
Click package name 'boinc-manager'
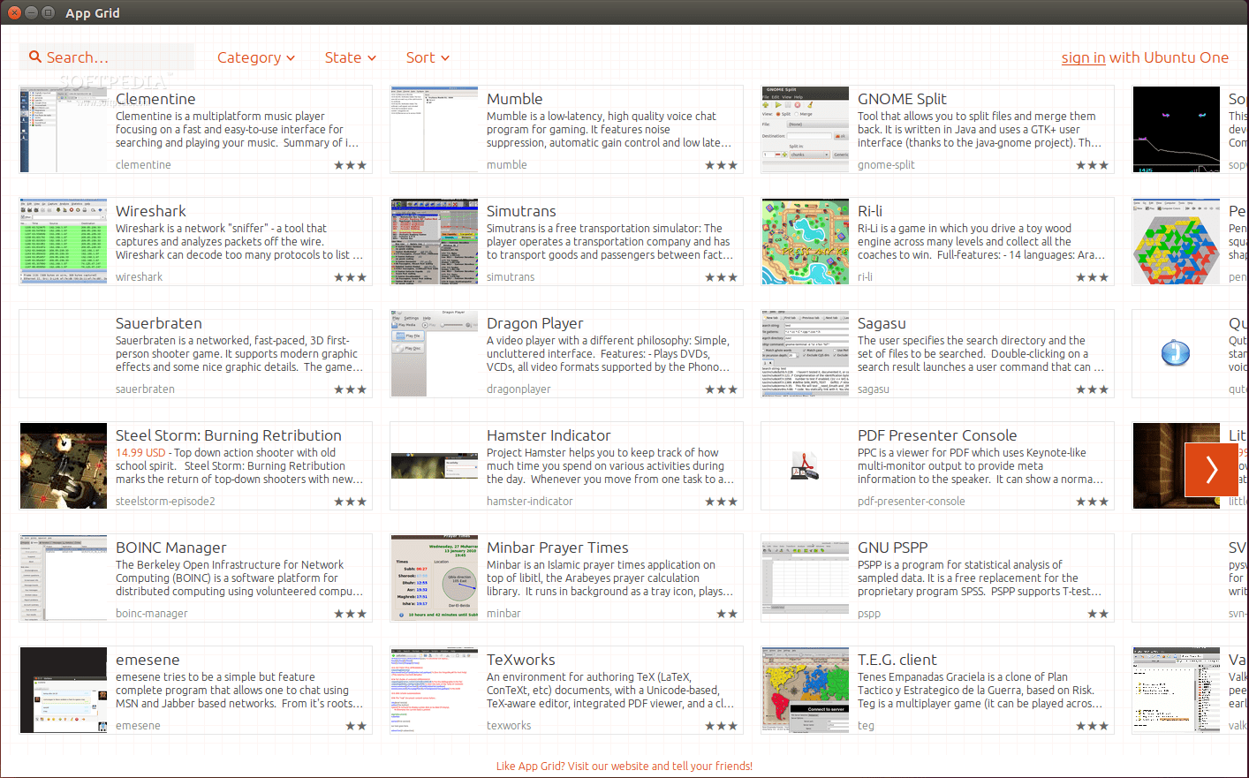point(152,614)
